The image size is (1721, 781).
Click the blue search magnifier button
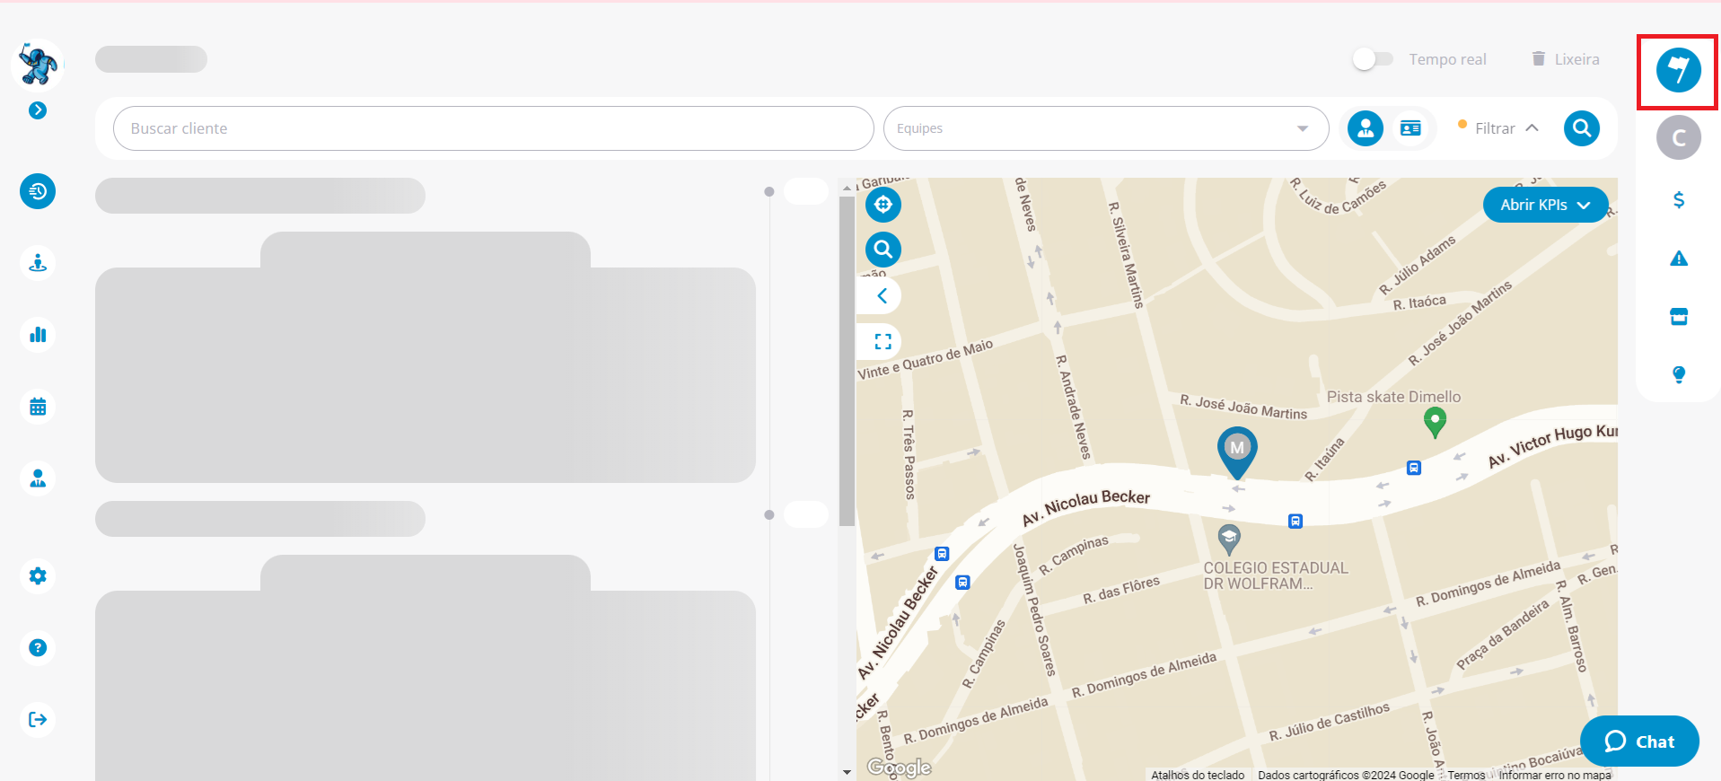point(1582,128)
